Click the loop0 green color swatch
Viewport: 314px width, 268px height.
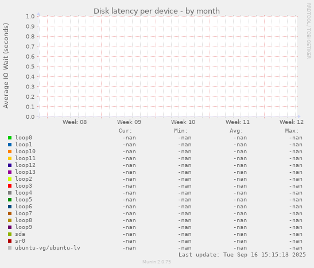pyautogui.click(x=10, y=138)
